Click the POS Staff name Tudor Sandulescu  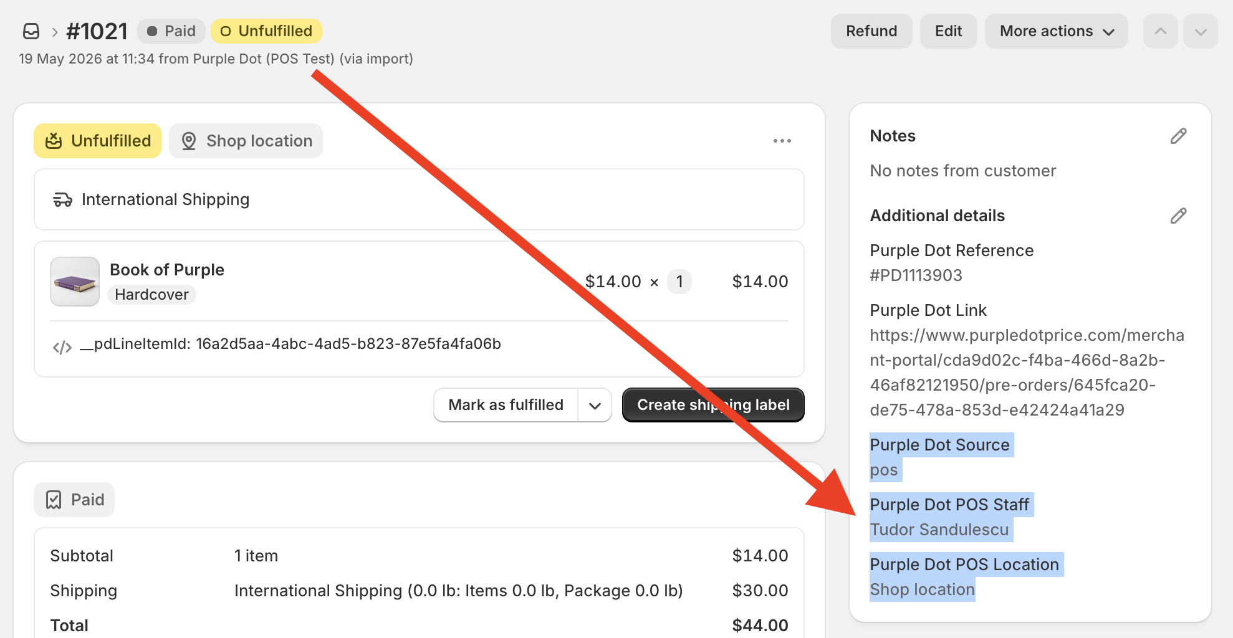pyautogui.click(x=939, y=530)
